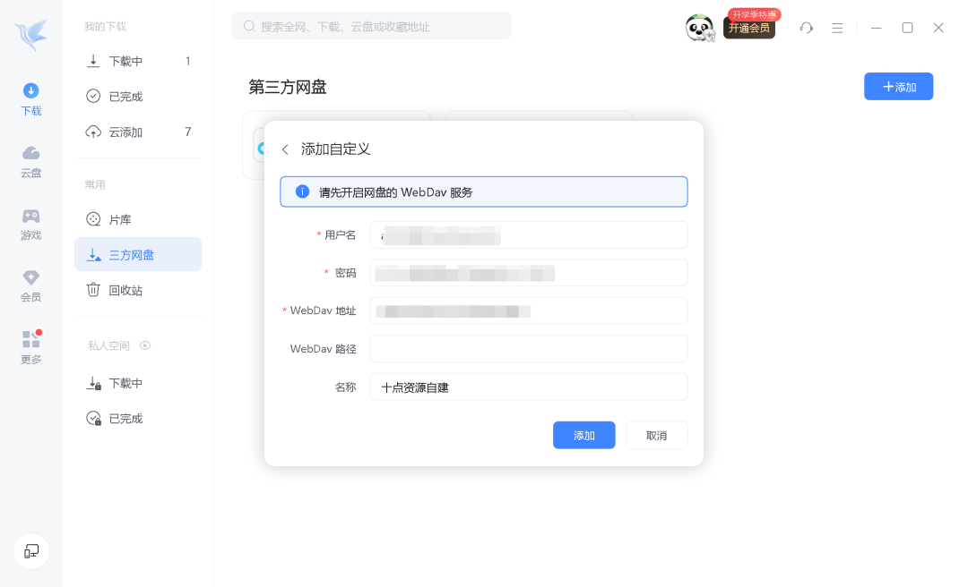This screenshot has width=968, height=587.
Task: Click the panda user avatar
Action: 700,28
